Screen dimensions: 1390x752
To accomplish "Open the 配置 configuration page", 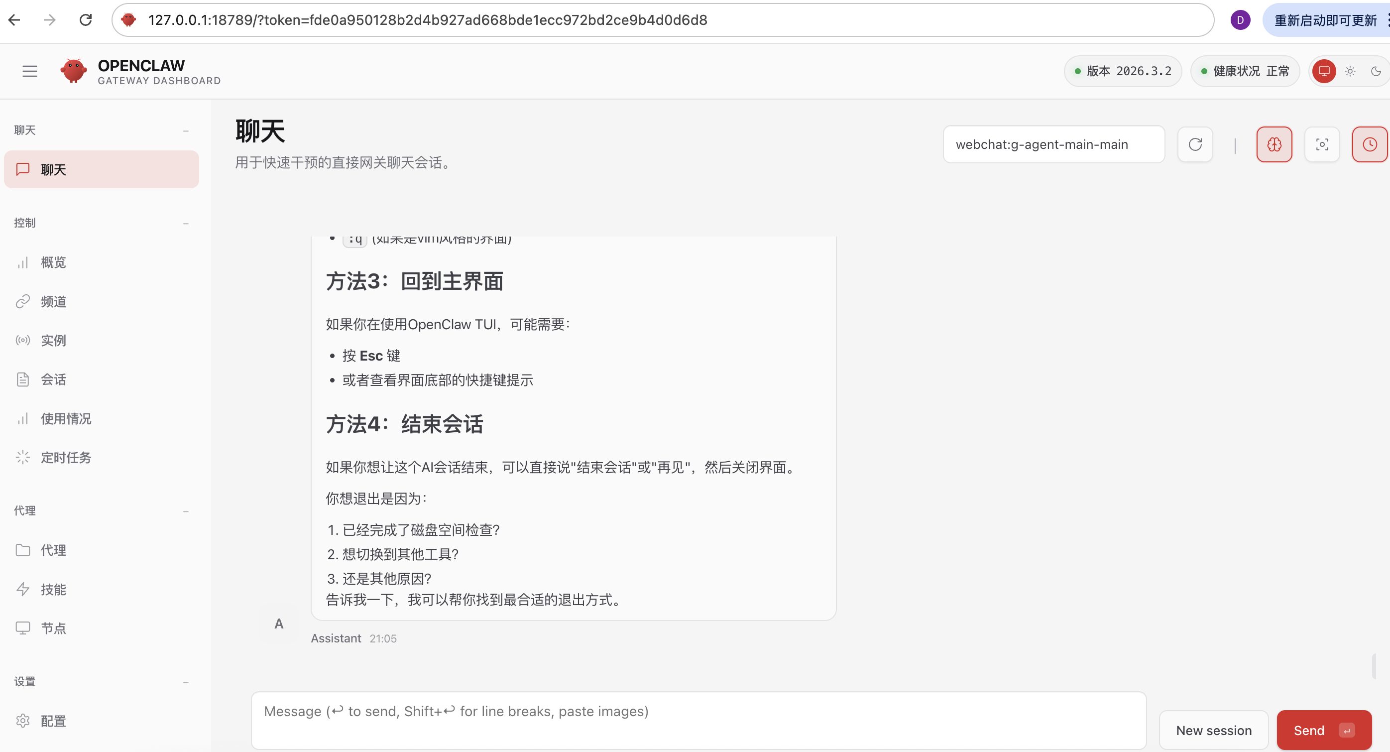I will coord(102,721).
